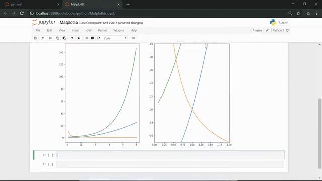Open the command palette keyboard icon
This screenshot has height=181, width=322.
click(133, 38)
